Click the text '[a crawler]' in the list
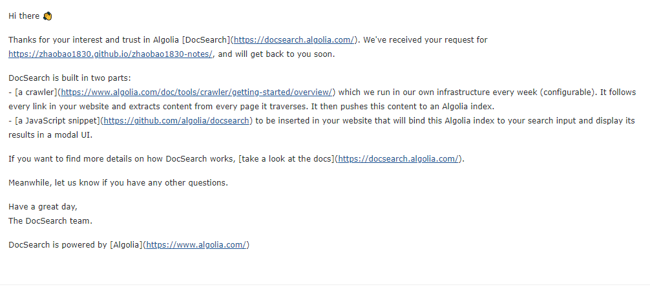The height and width of the screenshot is (289, 650). [36, 92]
